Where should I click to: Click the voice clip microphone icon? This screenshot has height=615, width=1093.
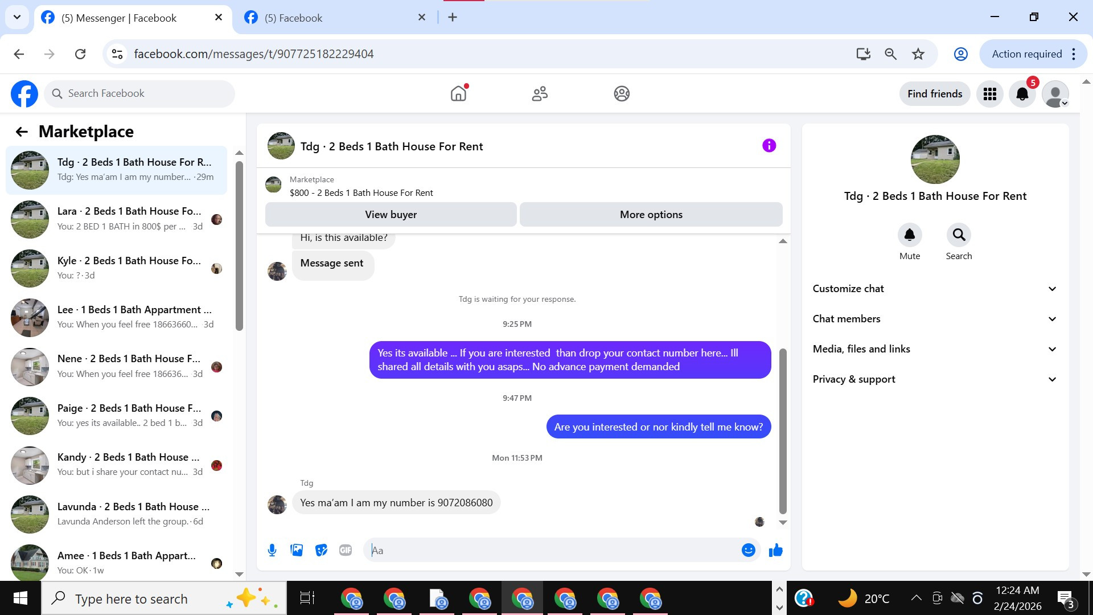tap(272, 550)
